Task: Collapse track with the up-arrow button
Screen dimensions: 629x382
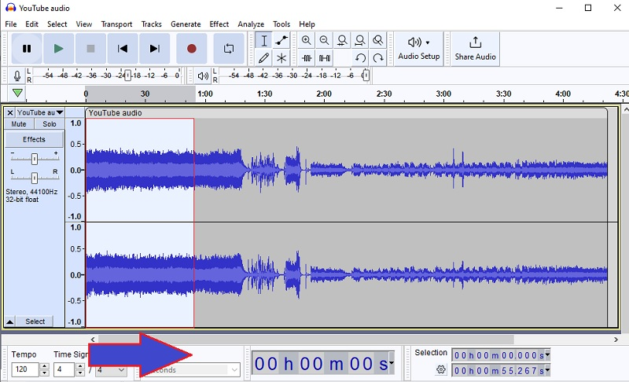Action: click(x=10, y=321)
